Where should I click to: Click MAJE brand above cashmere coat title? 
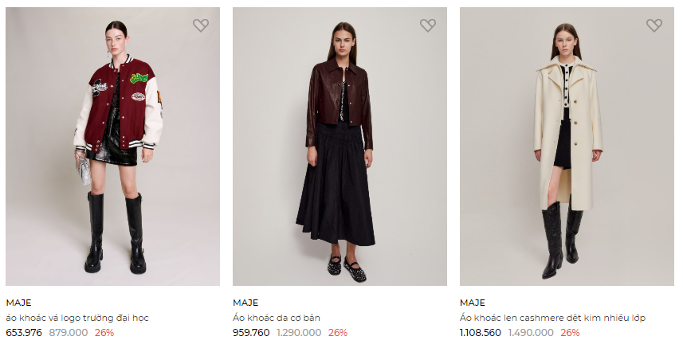point(473,303)
